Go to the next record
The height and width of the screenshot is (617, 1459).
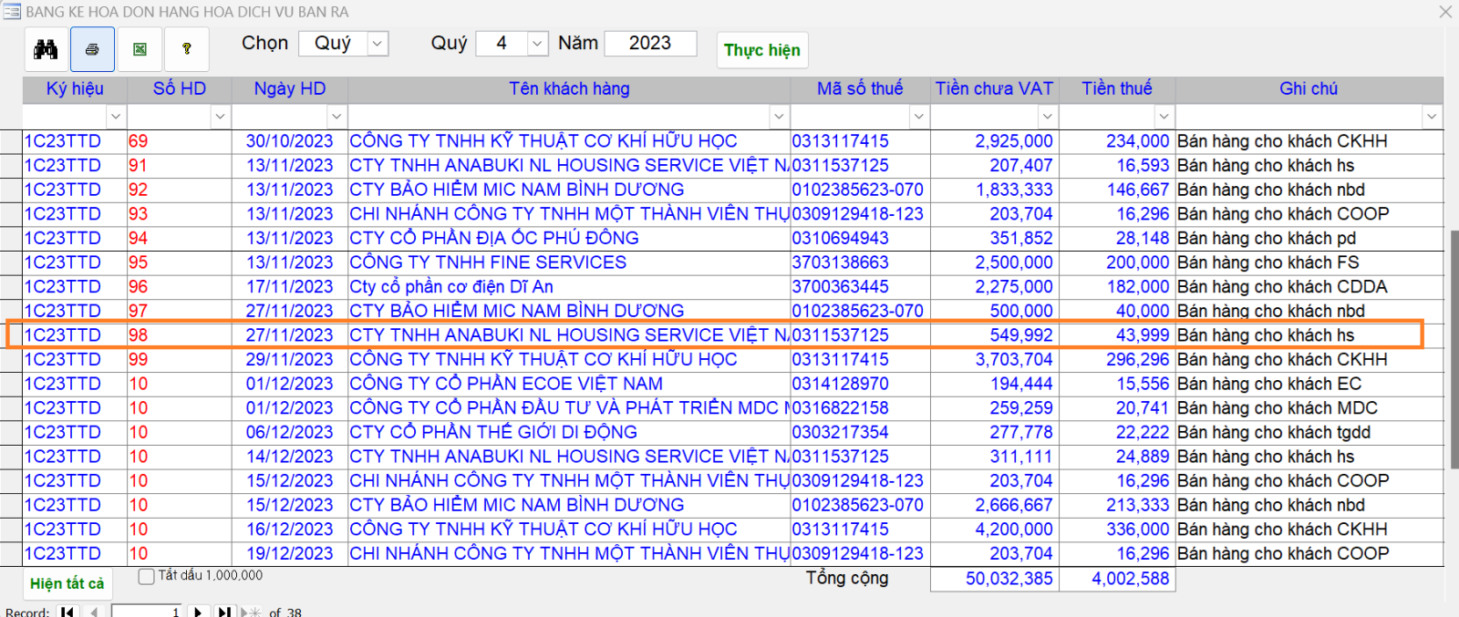click(198, 611)
